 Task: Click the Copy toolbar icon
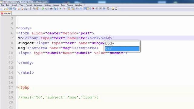(34, 8)
